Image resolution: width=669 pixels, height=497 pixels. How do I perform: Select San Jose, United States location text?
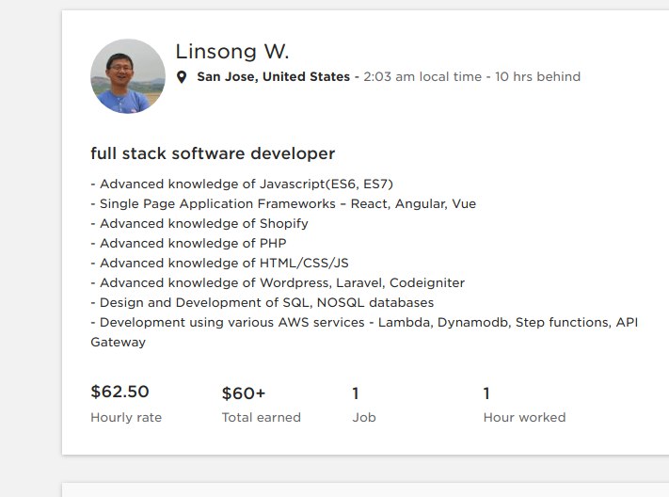[x=273, y=77]
